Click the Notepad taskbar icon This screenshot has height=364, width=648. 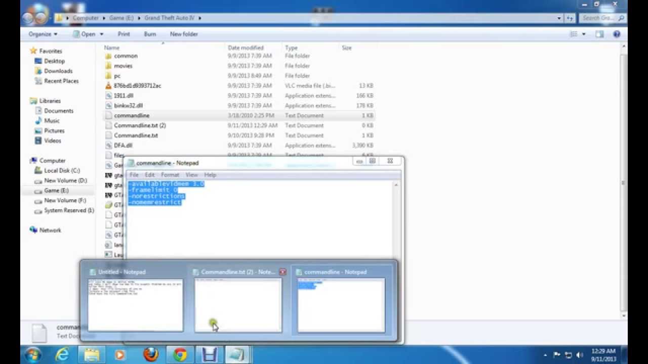[x=236, y=355]
